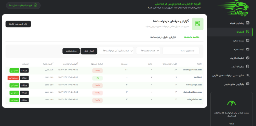The width and height of the screenshot is (256, 126).
Task: Click the دامنه column header
Action: pyautogui.click(x=199, y=64)
